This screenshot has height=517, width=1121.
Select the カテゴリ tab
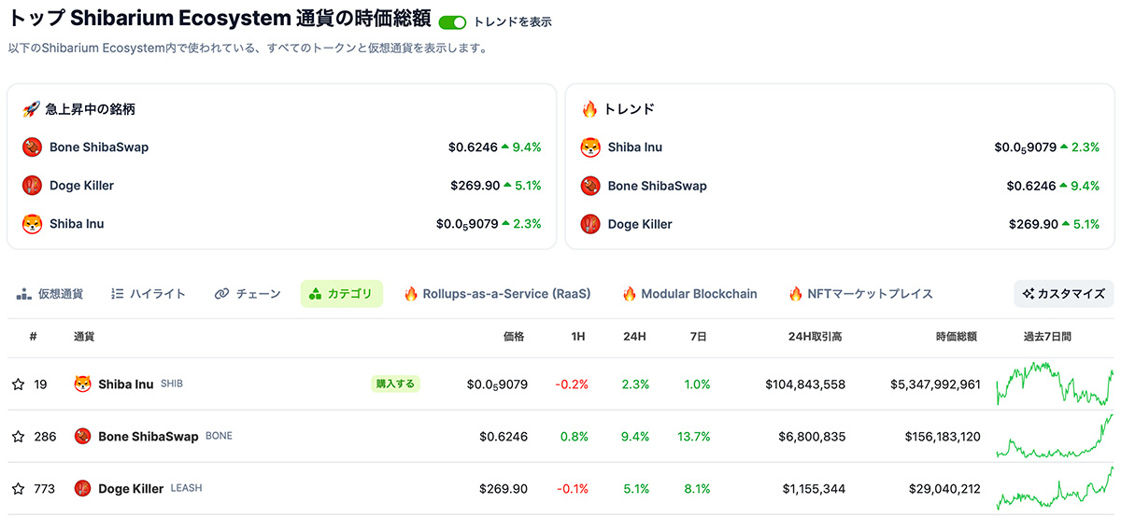(342, 294)
